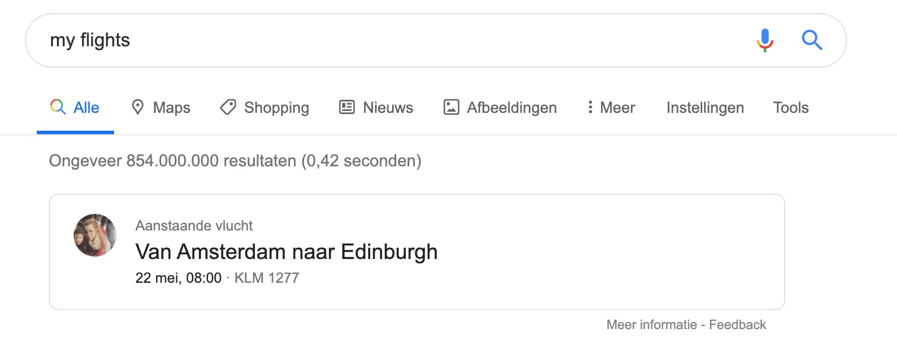
Task: Switch to the Maps tab
Action: 161,108
